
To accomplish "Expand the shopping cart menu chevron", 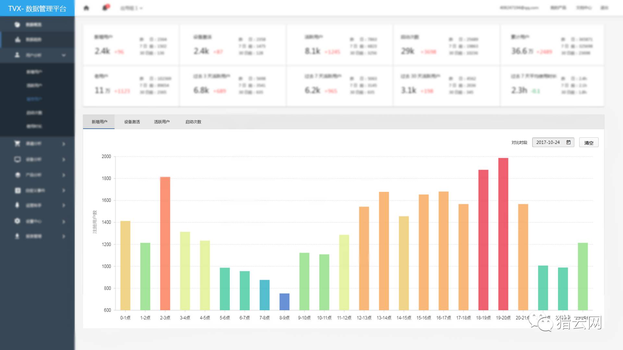I will [64, 144].
